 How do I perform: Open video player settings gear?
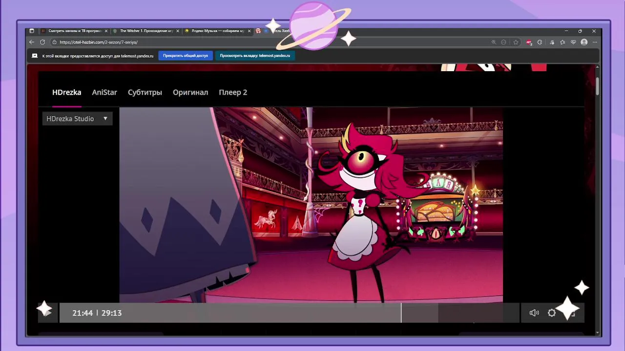pos(552,313)
